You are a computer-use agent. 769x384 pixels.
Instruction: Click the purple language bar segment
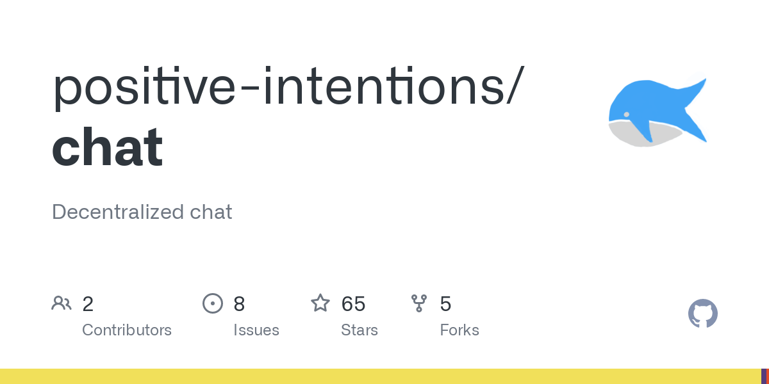[x=763, y=376]
